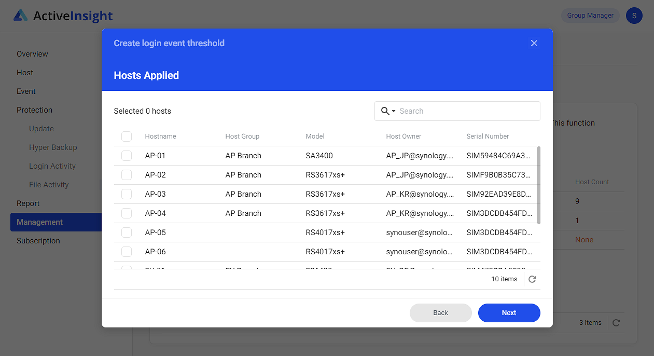Image resolution: width=654 pixels, height=356 pixels.
Task: Click the magnifier icon in the search bar
Action: [384, 111]
